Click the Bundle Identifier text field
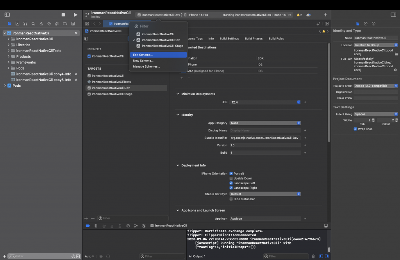The image size is (400, 260). click(265, 138)
